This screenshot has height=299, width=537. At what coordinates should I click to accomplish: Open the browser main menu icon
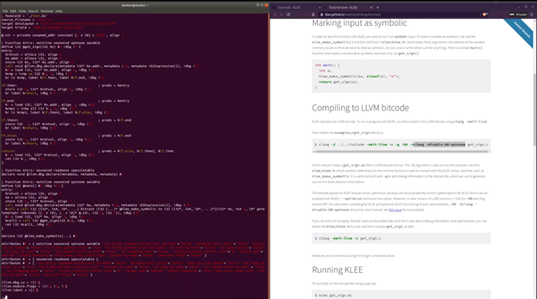[532, 15]
